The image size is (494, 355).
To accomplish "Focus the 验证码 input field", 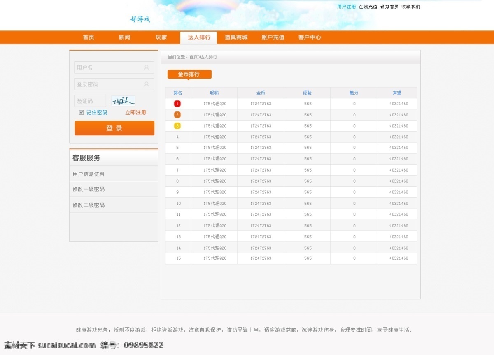I will pyautogui.click(x=90, y=101).
